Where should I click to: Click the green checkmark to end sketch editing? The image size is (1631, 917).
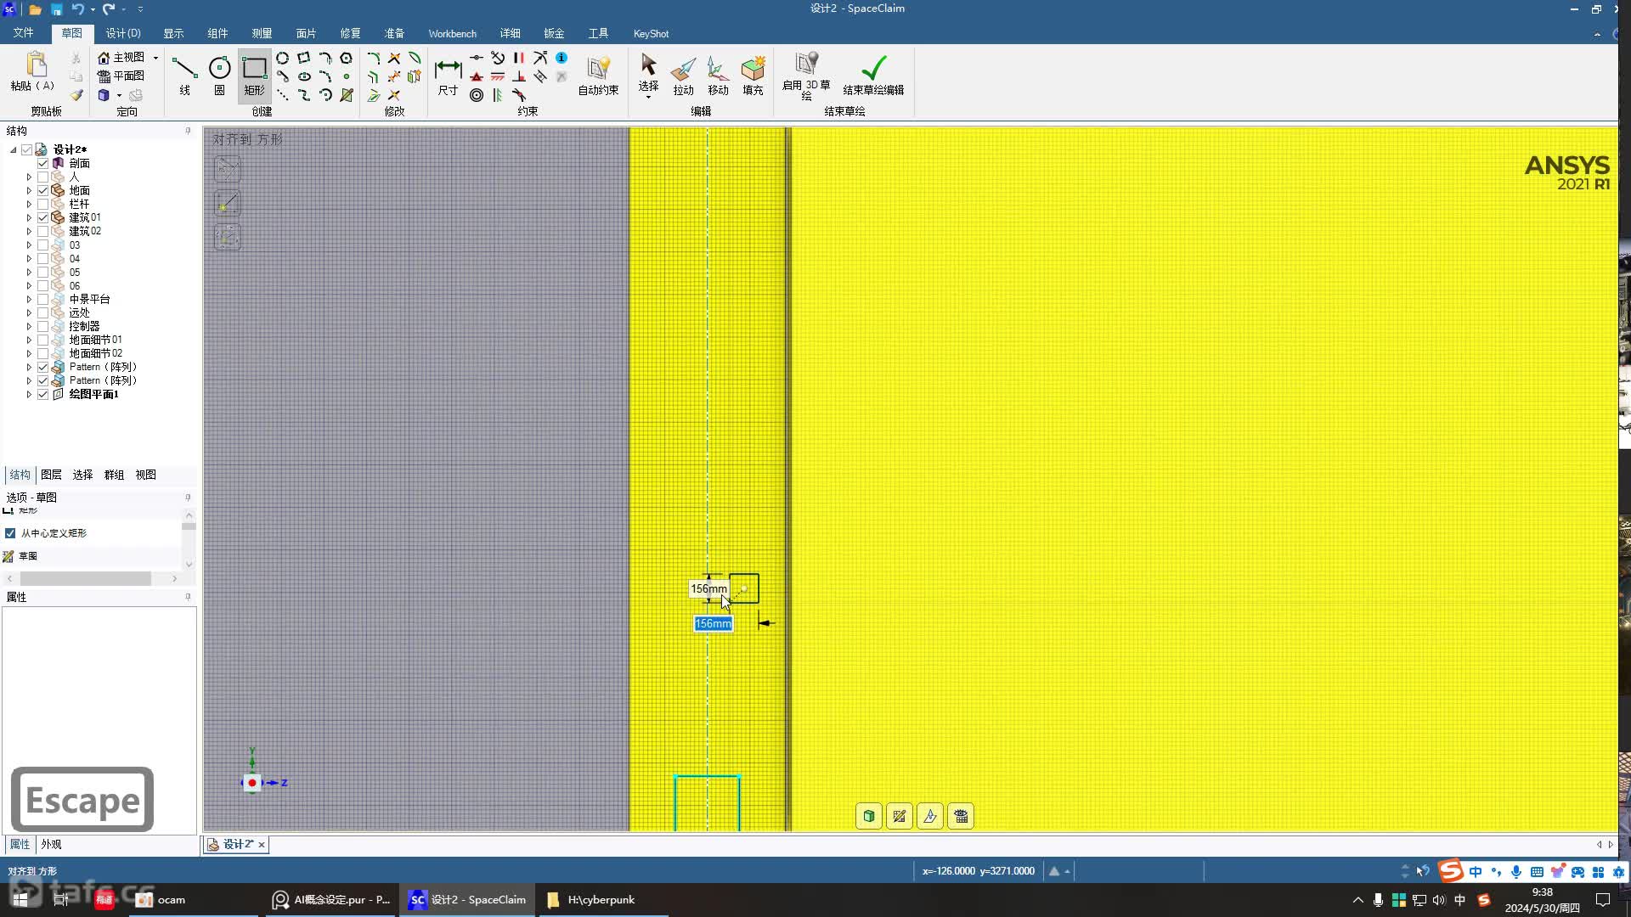[873, 75]
